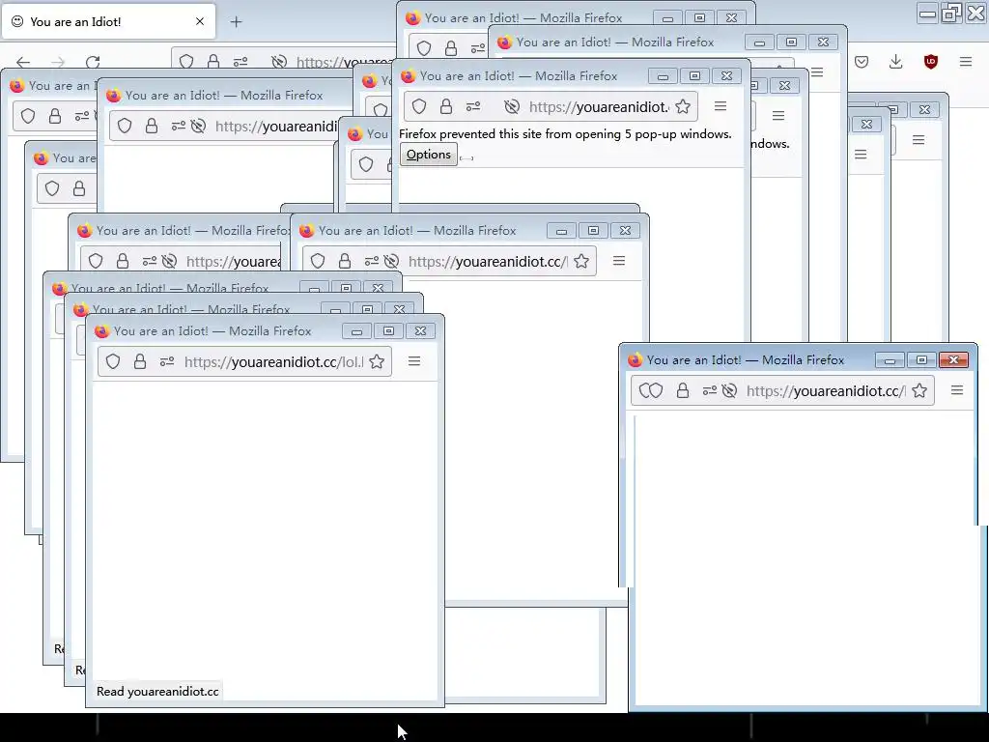This screenshot has width=989, height=742.
Task: Open permissions icon in pop-up blocked window
Action: [473, 106]
